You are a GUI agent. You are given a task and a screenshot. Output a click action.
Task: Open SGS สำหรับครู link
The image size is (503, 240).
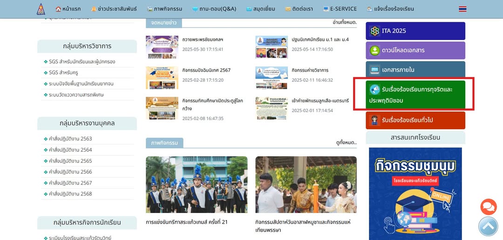coord(63,73)
